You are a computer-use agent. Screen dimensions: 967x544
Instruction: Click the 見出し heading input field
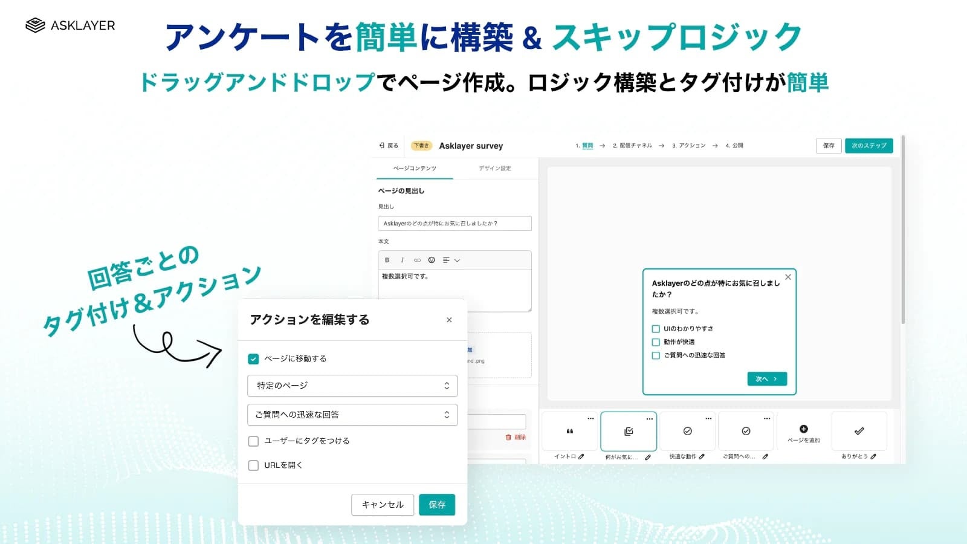(454, 223)
